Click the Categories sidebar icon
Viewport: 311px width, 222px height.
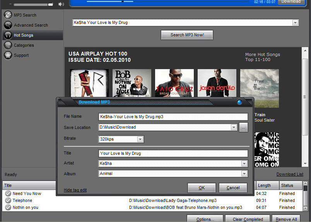[x=8, y=45]
